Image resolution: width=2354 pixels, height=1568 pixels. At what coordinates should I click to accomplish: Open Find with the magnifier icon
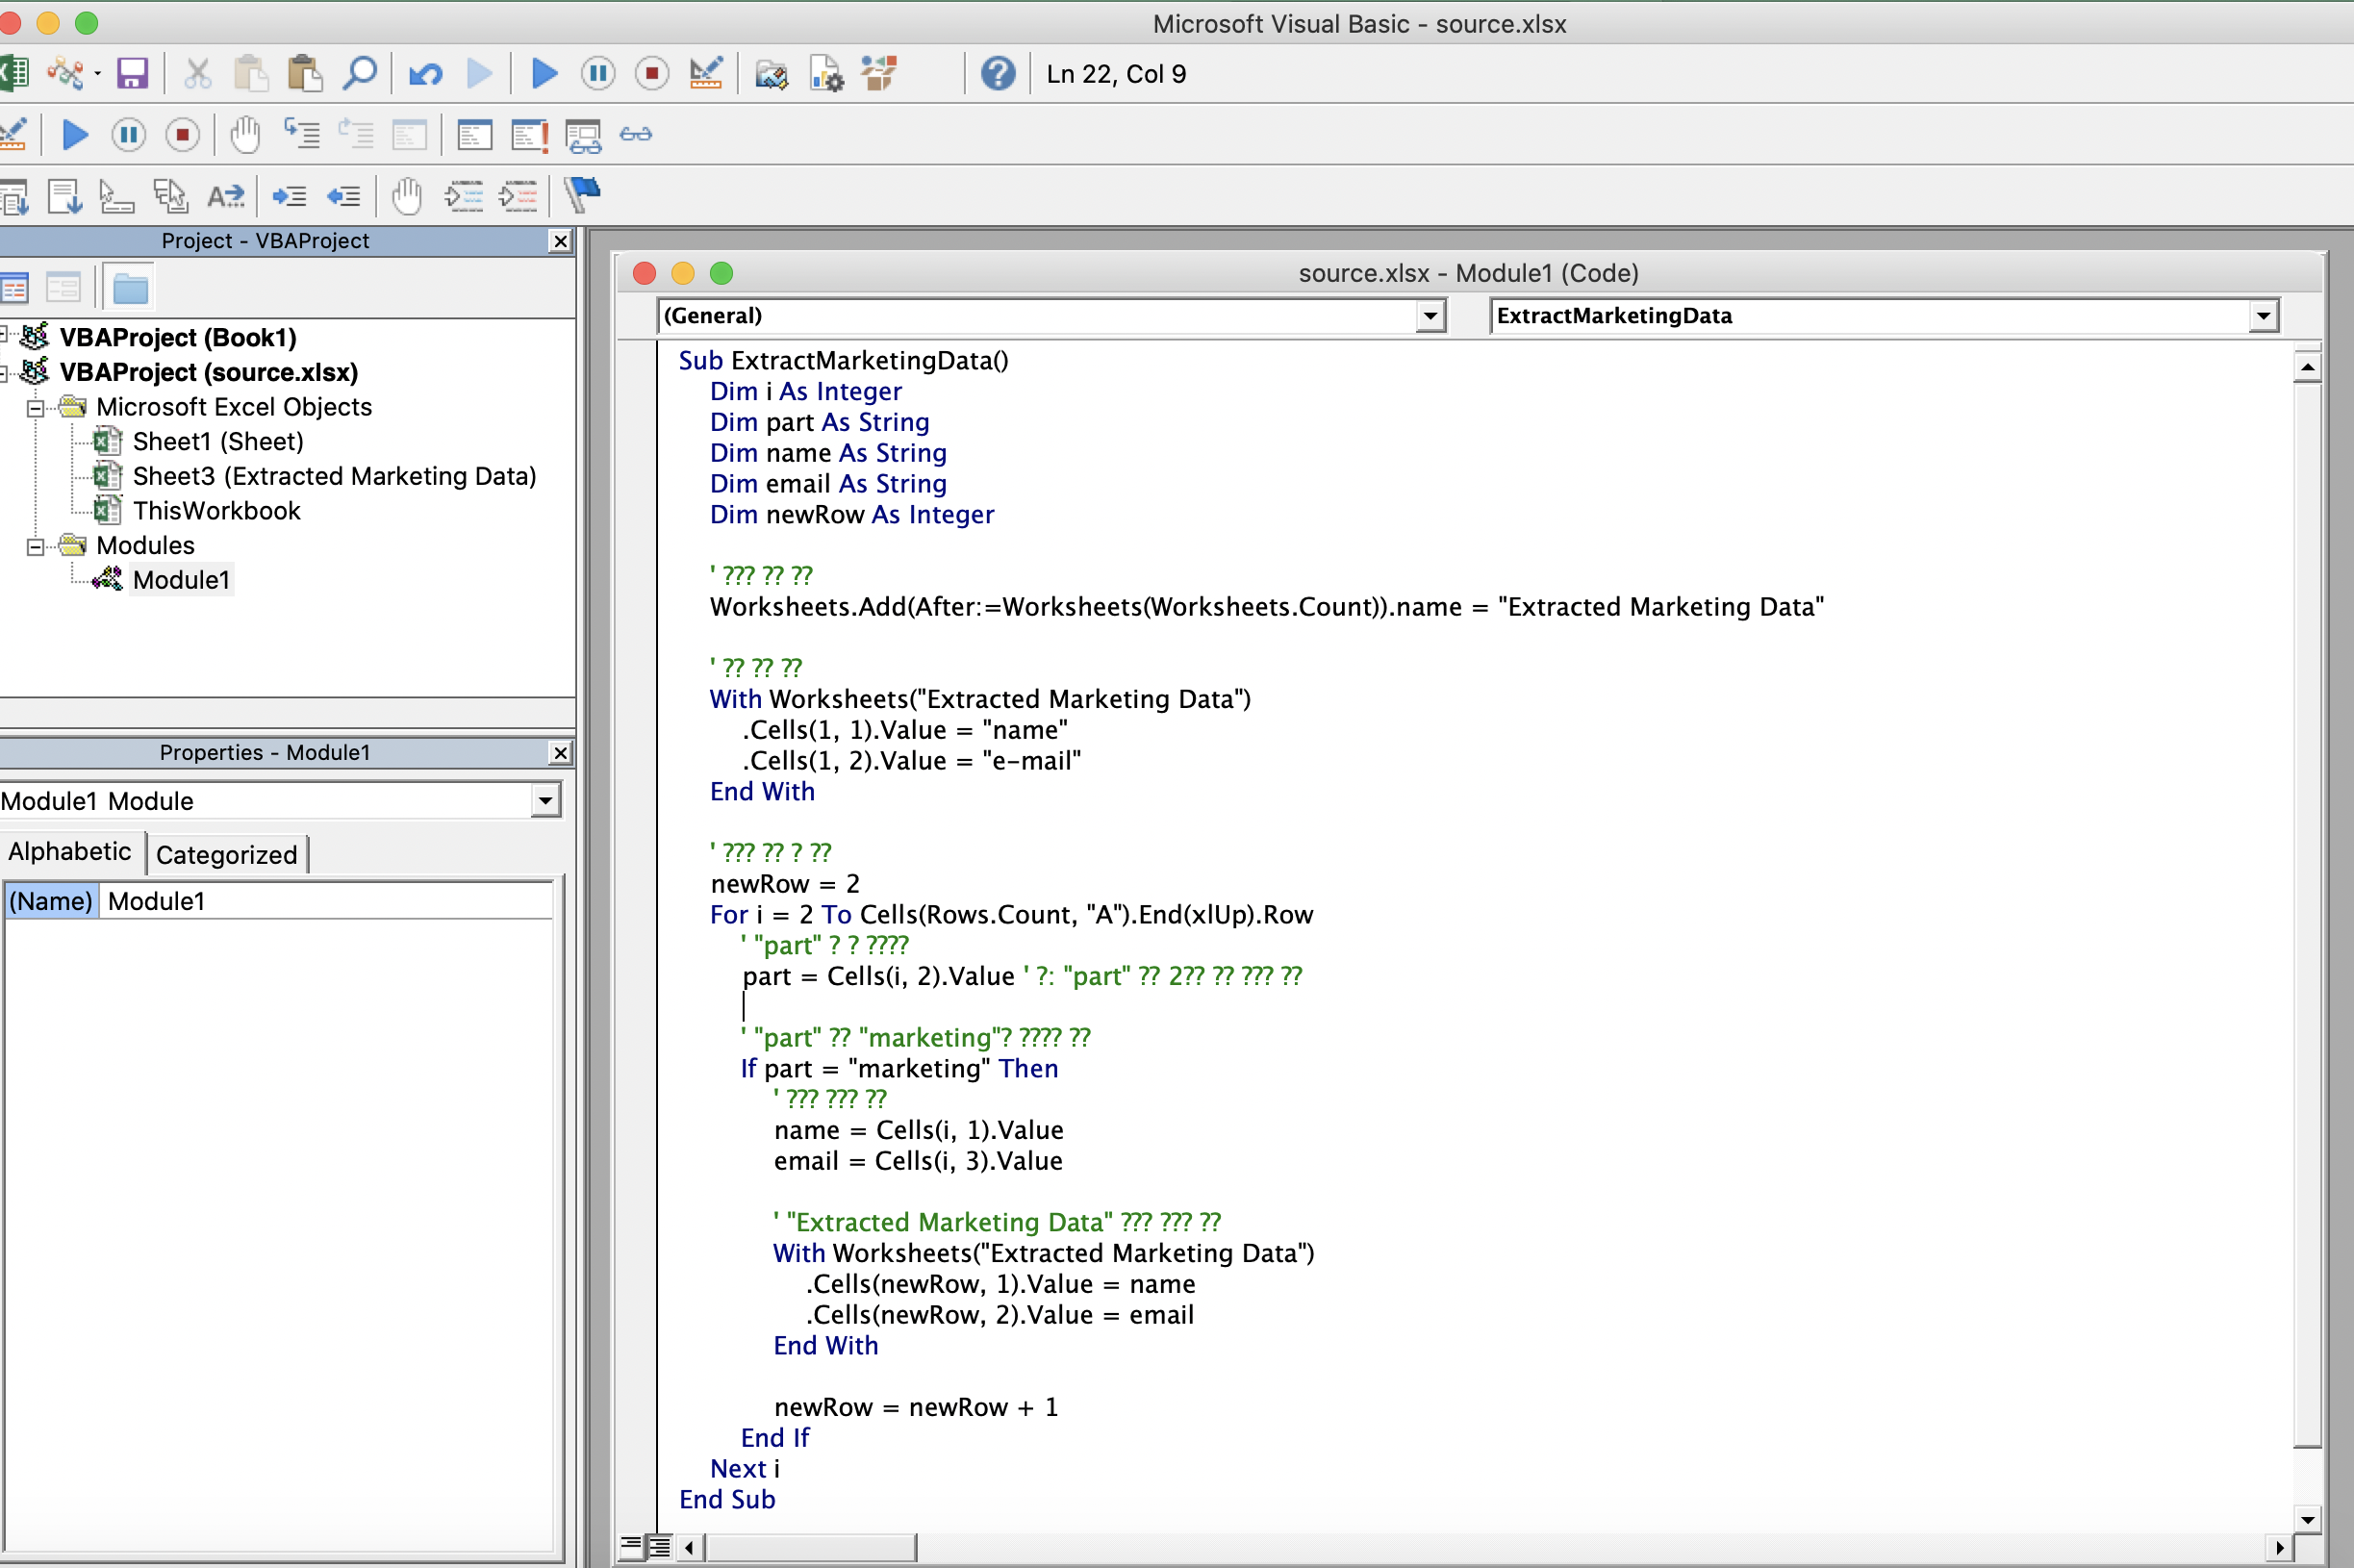click(359, 73)
